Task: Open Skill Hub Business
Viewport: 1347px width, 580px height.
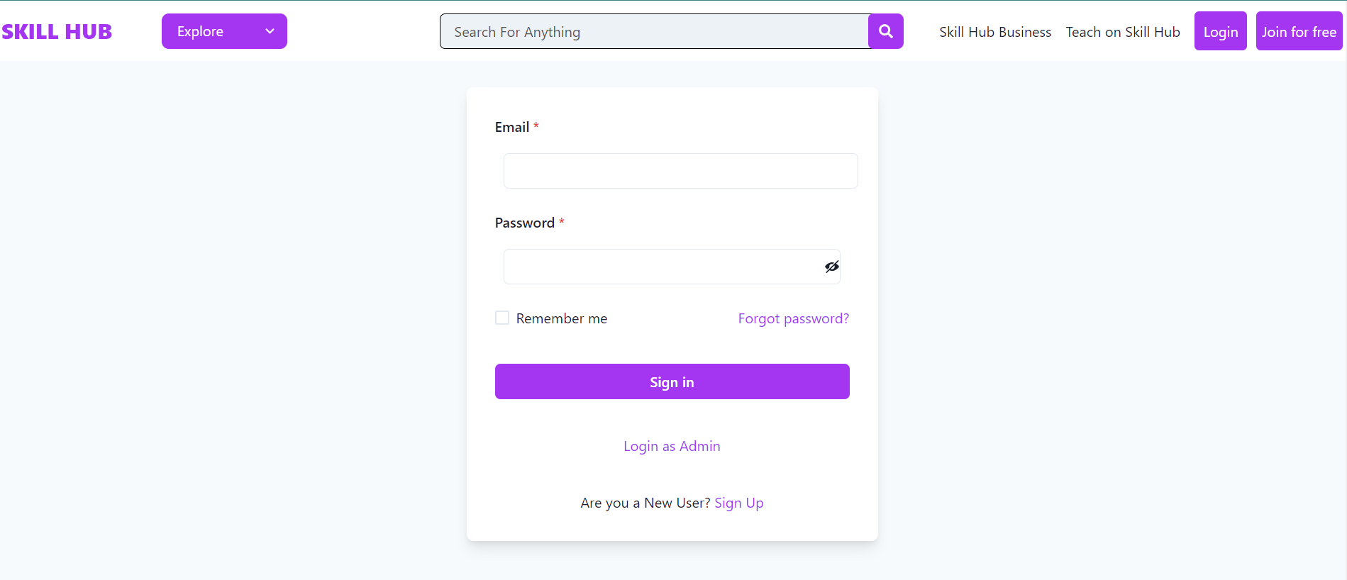Action: click(994, 32)
